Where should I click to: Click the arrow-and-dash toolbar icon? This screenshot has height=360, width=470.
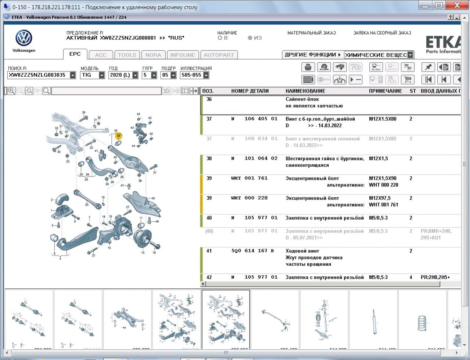coord(355,79)
